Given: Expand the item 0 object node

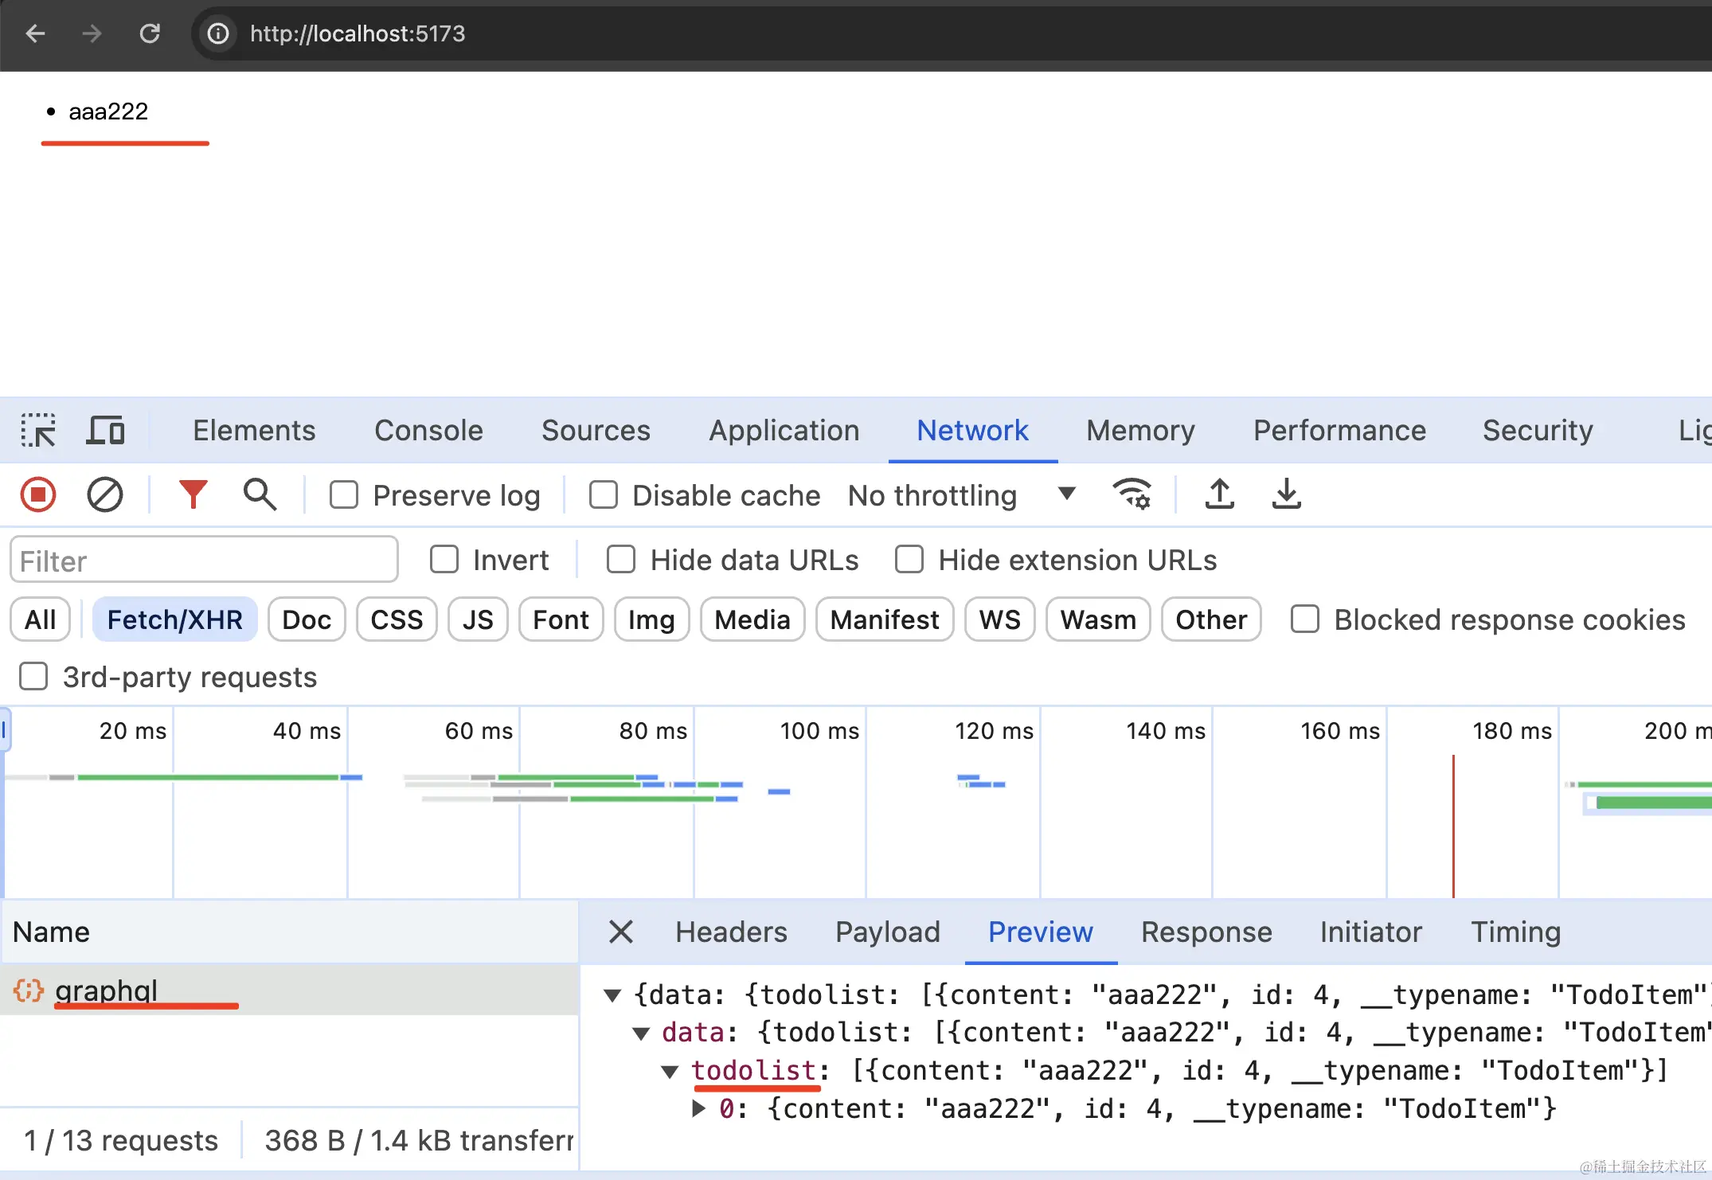Looking at the screenshot, I should pos(698,1108).
